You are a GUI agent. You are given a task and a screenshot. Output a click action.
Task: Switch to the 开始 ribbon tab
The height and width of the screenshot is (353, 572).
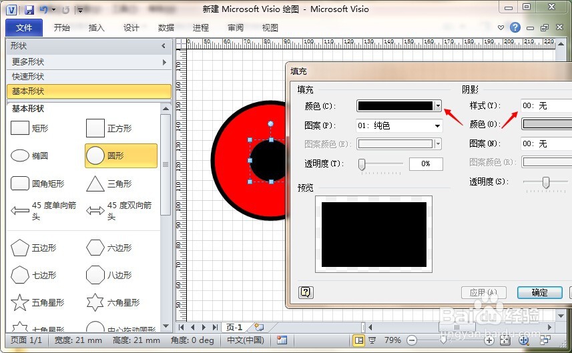61,28
